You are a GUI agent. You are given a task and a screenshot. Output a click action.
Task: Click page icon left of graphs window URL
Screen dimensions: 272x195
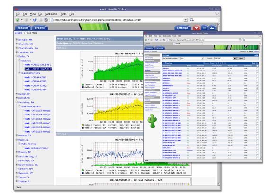(52, 20)
